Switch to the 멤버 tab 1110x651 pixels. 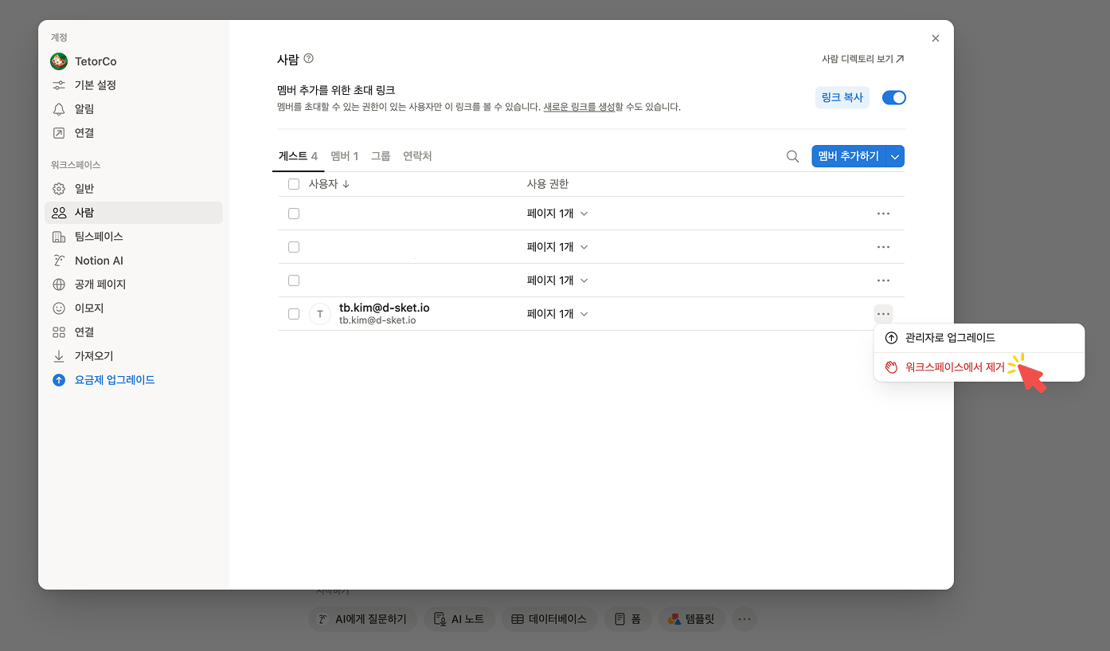pos(344,155)
